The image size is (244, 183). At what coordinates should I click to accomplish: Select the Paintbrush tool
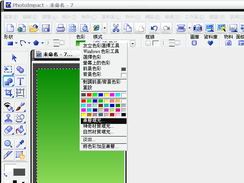tap(20, 107)
